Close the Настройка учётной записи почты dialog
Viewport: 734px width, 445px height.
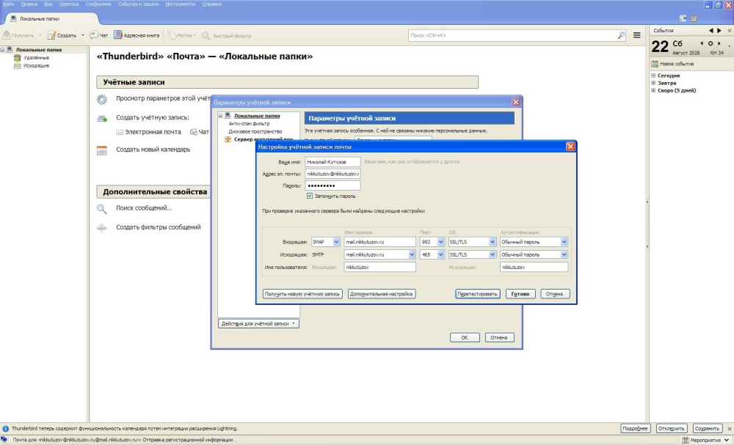(x=570, y=147)
